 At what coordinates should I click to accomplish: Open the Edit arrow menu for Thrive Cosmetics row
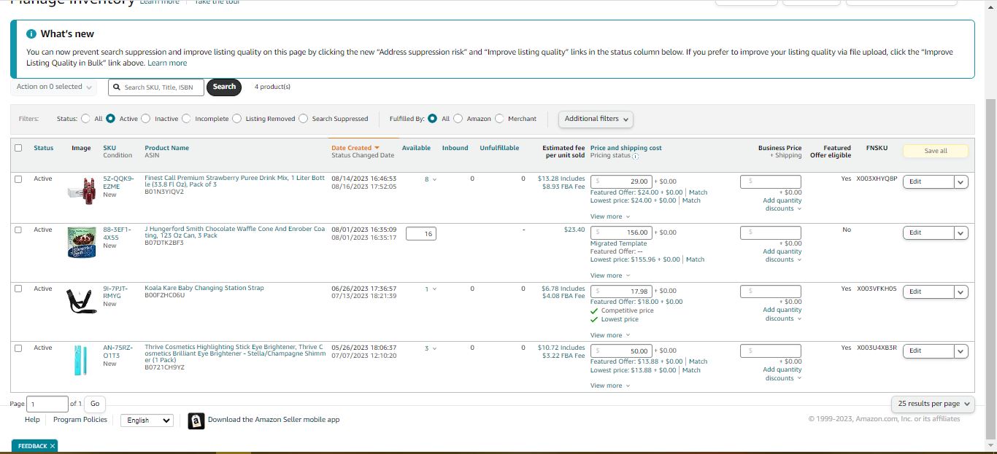[961, 351]
